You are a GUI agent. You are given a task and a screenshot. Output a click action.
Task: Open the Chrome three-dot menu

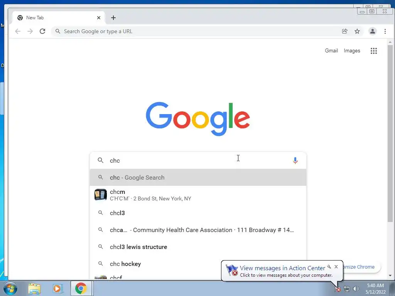tap(385, 31)
